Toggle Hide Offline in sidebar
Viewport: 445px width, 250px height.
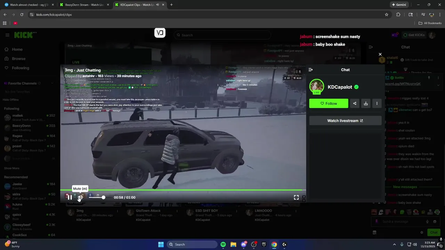11,100
